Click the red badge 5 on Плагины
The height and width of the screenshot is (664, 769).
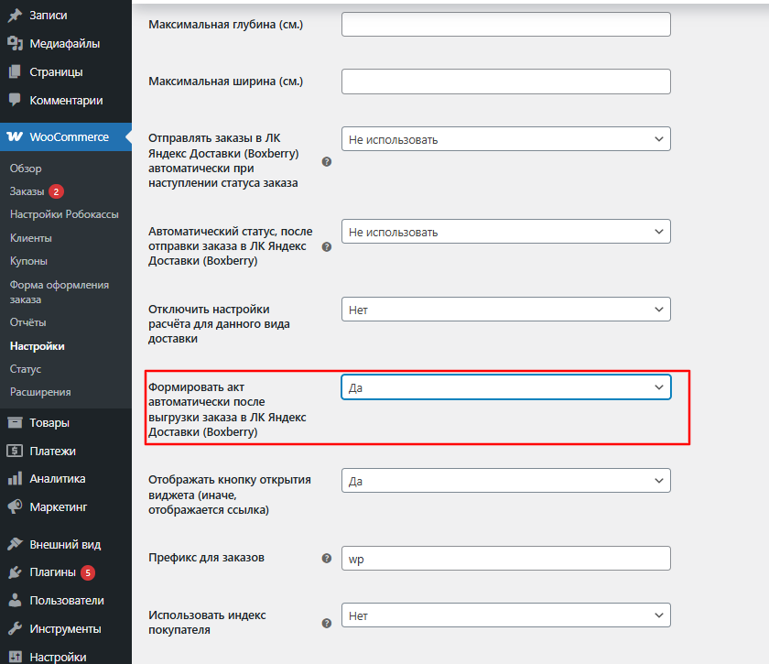(88, 572)
